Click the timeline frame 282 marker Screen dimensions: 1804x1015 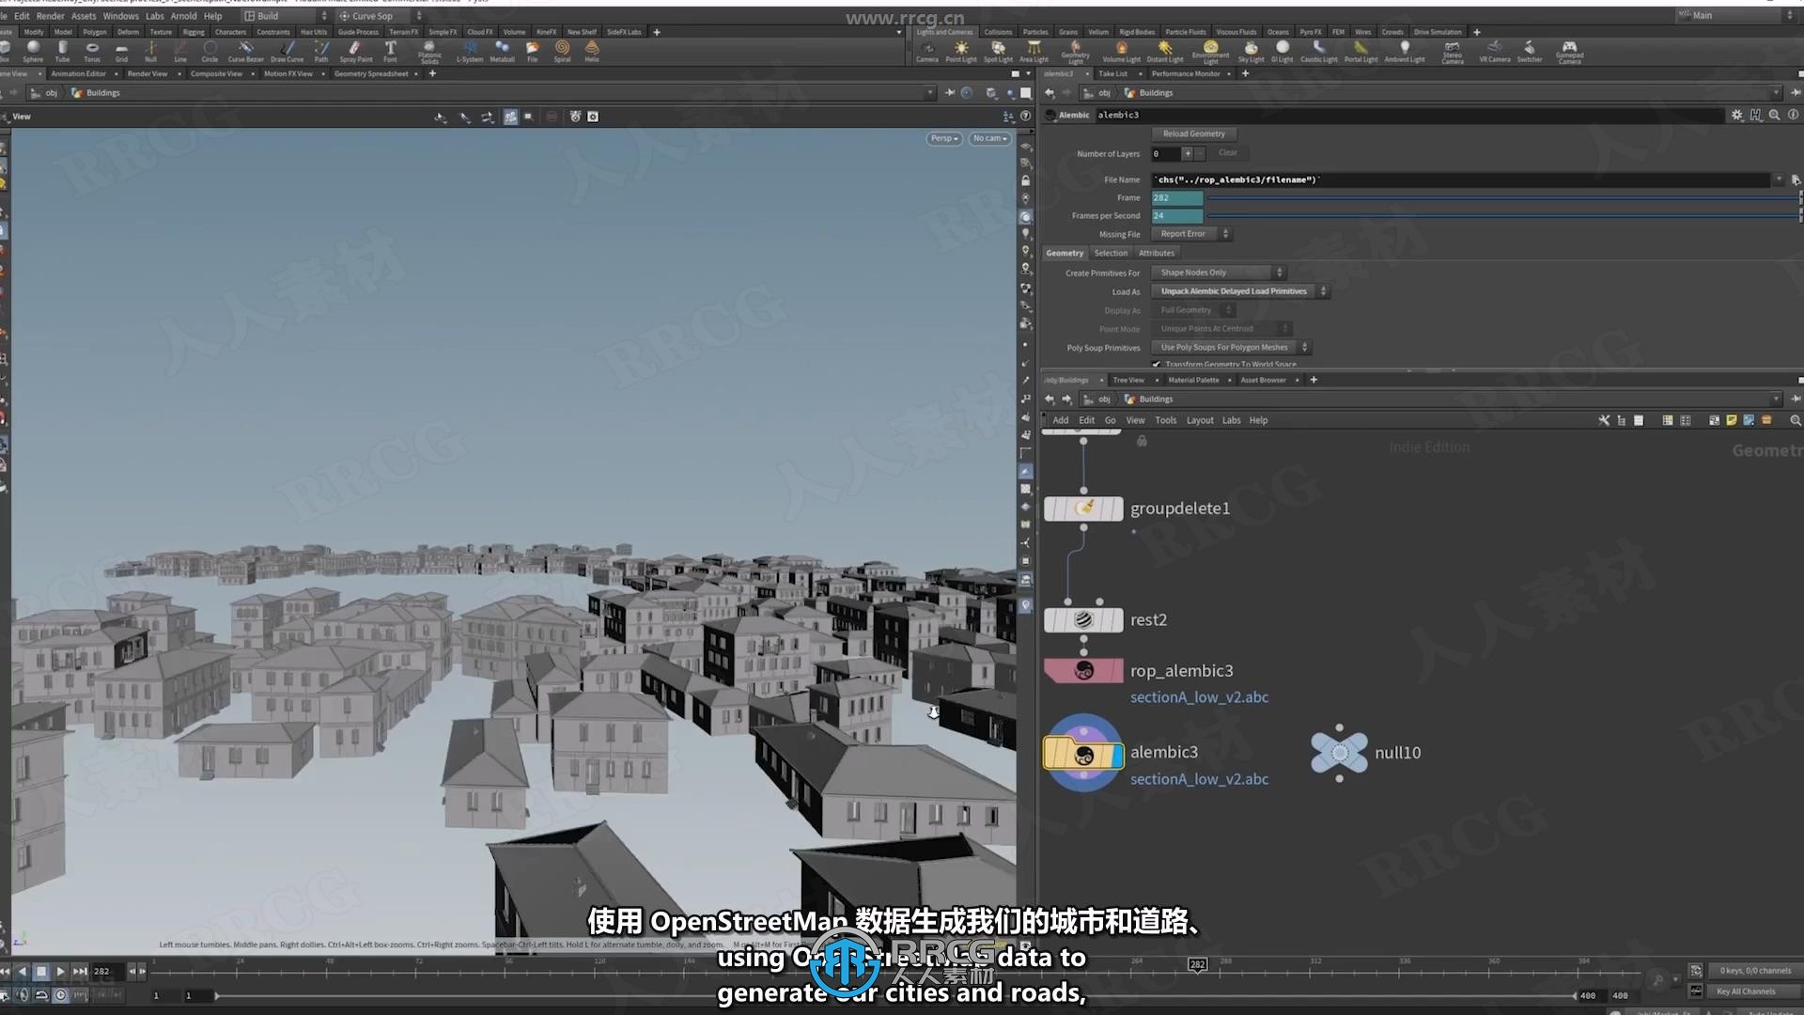[1197, 964]
